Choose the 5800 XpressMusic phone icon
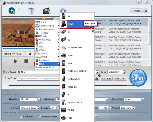Image resolution: width=153 pixels, height=122 pixels. click(x=64, y=71)
